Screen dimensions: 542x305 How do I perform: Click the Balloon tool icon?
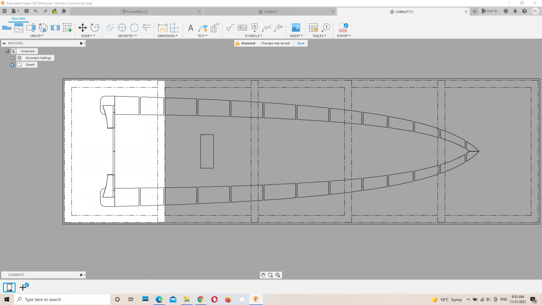[x=326, y=27]
